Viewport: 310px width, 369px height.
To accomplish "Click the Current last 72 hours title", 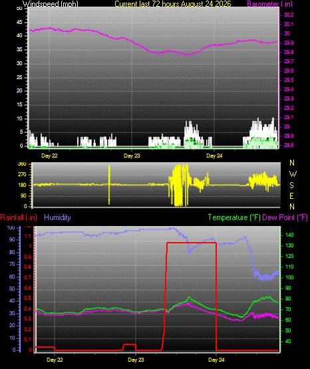I will (173, 3).
